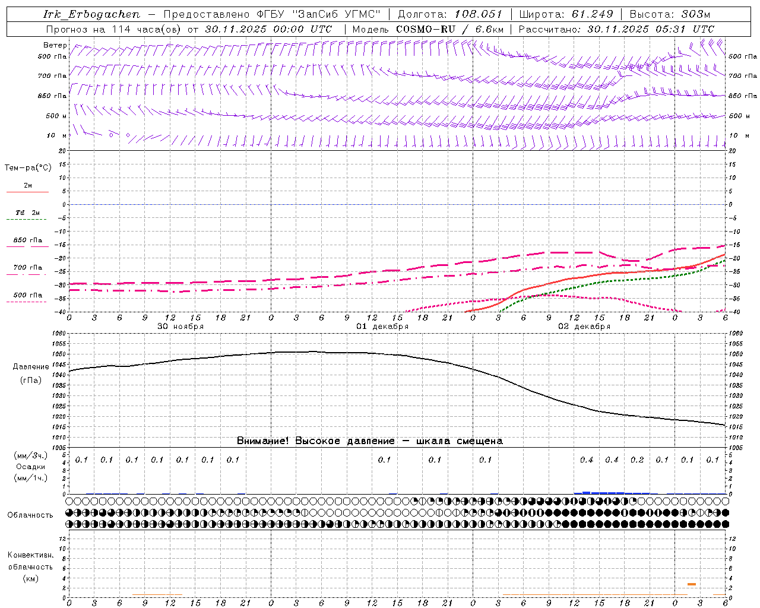The image size is (760, 608).
Task: Click the Давление pressure axis label
Action: click(31, 367)
